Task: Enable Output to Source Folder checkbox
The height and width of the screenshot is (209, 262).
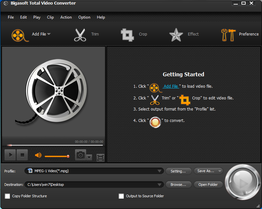Action: point(121,196)
